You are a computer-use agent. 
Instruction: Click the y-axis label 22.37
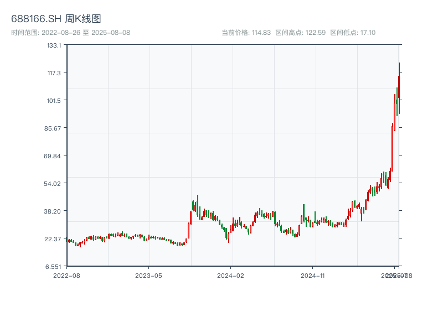(53, 239)
